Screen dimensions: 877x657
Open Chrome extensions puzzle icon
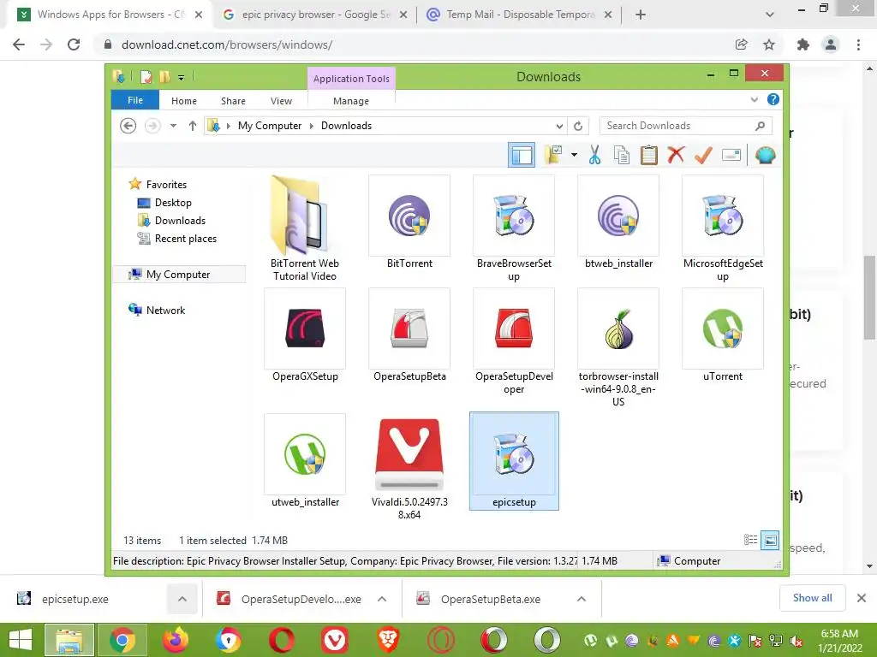(x=803, y=44)
